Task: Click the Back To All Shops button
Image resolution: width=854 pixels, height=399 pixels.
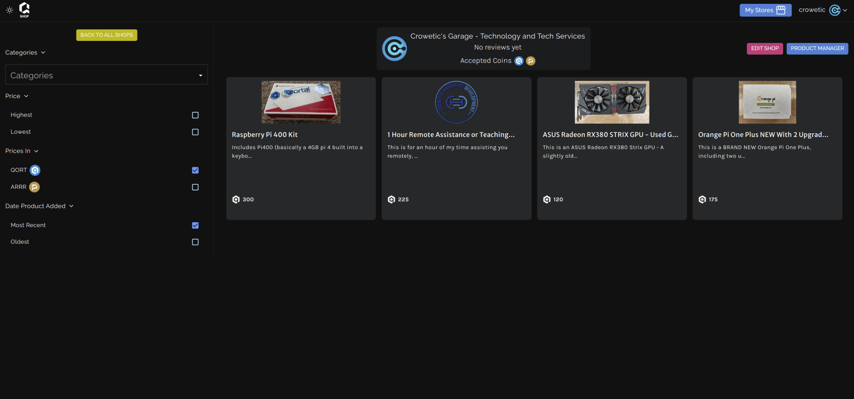Action: pos(107,35)
